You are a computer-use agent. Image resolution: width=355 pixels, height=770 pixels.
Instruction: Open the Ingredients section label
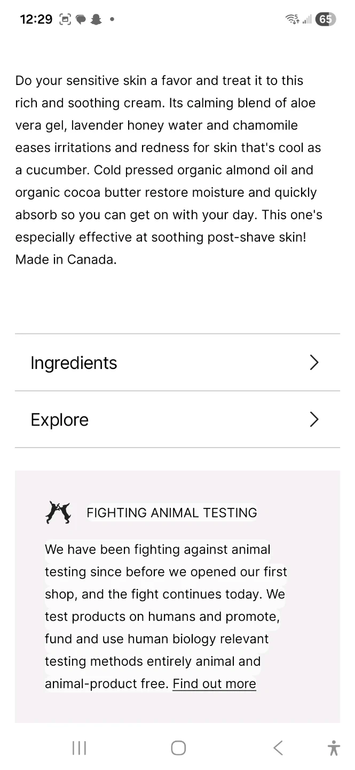[74, 363]
